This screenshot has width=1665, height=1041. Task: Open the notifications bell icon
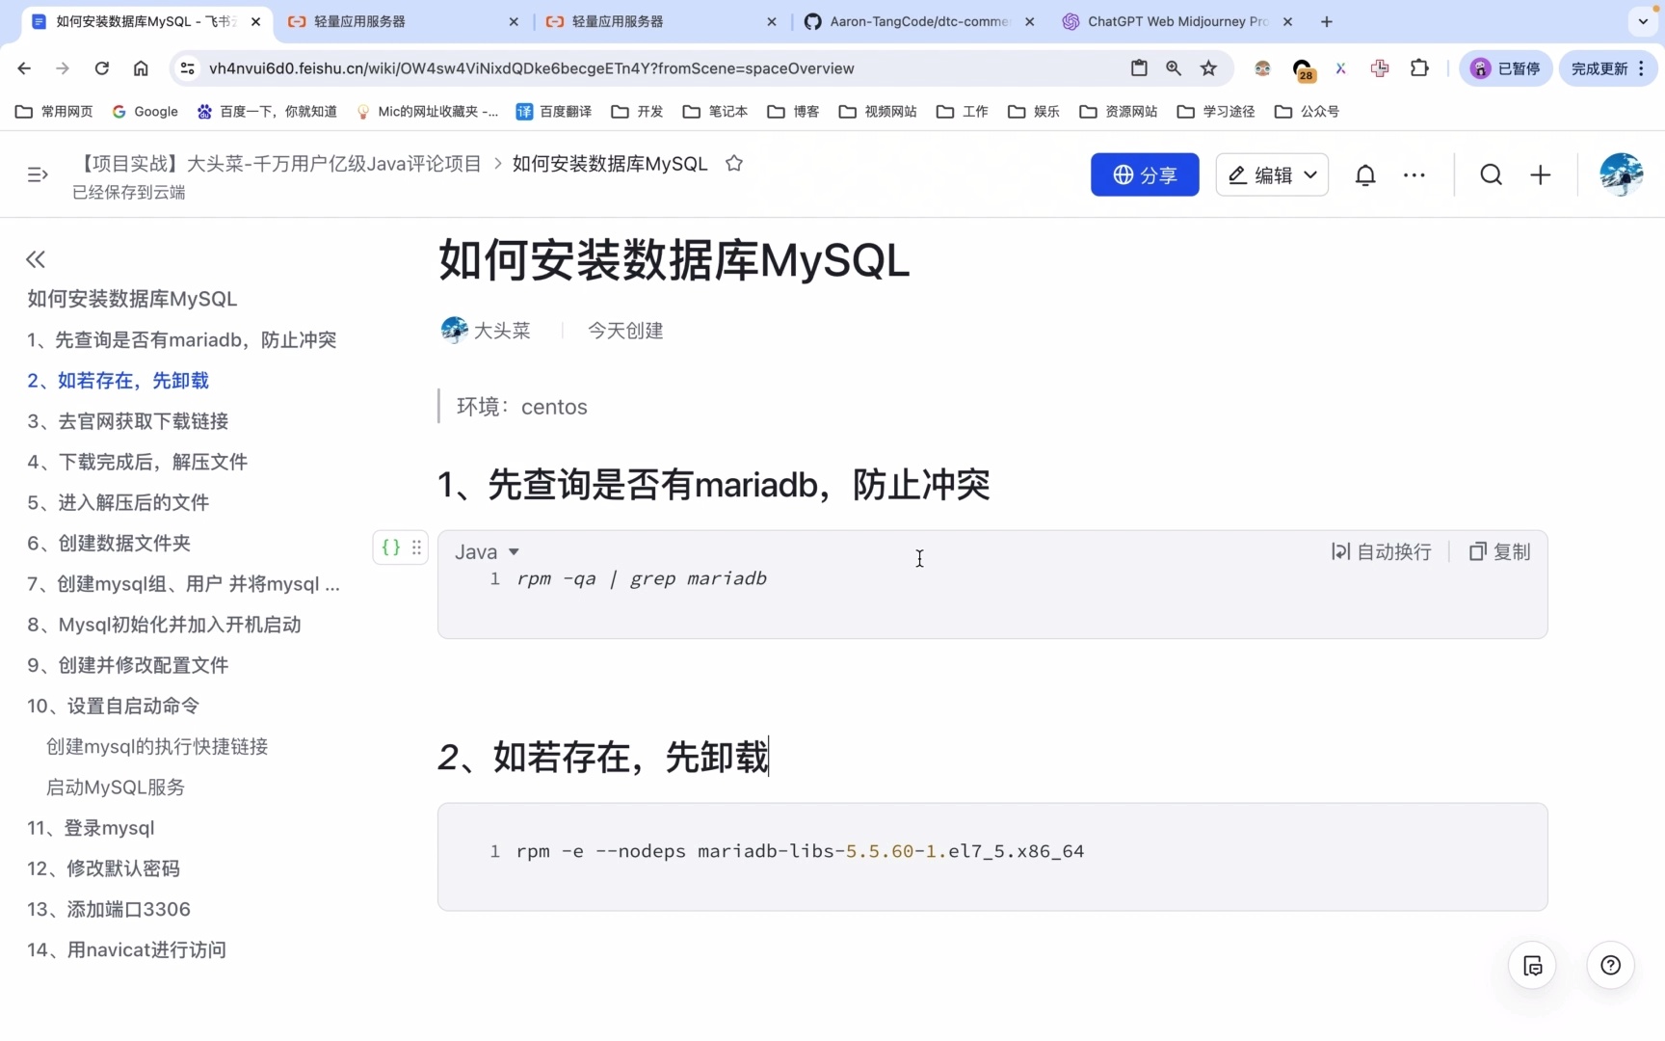click(x=1365, y=174)
